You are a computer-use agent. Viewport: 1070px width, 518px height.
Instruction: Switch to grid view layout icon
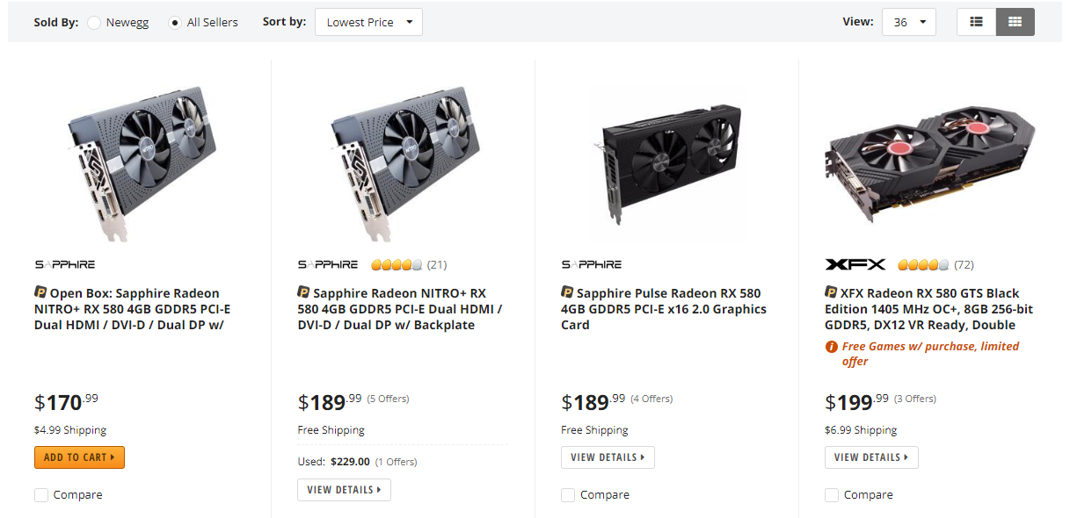click(1015, 22)
